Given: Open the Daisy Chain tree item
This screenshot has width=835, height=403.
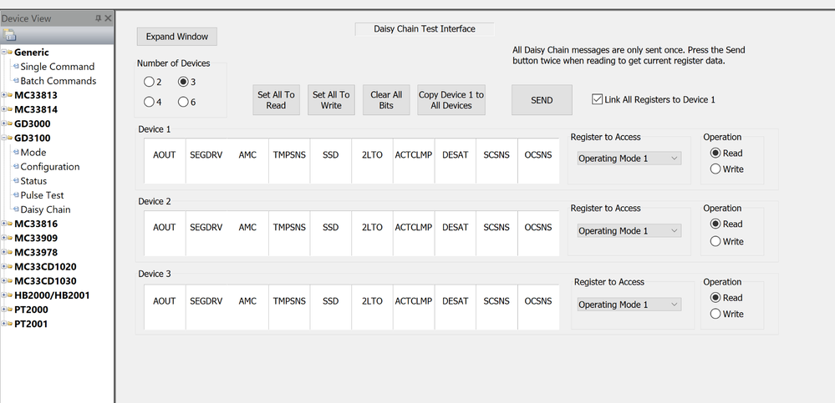Looking at the screenshot, I should 45,209.
